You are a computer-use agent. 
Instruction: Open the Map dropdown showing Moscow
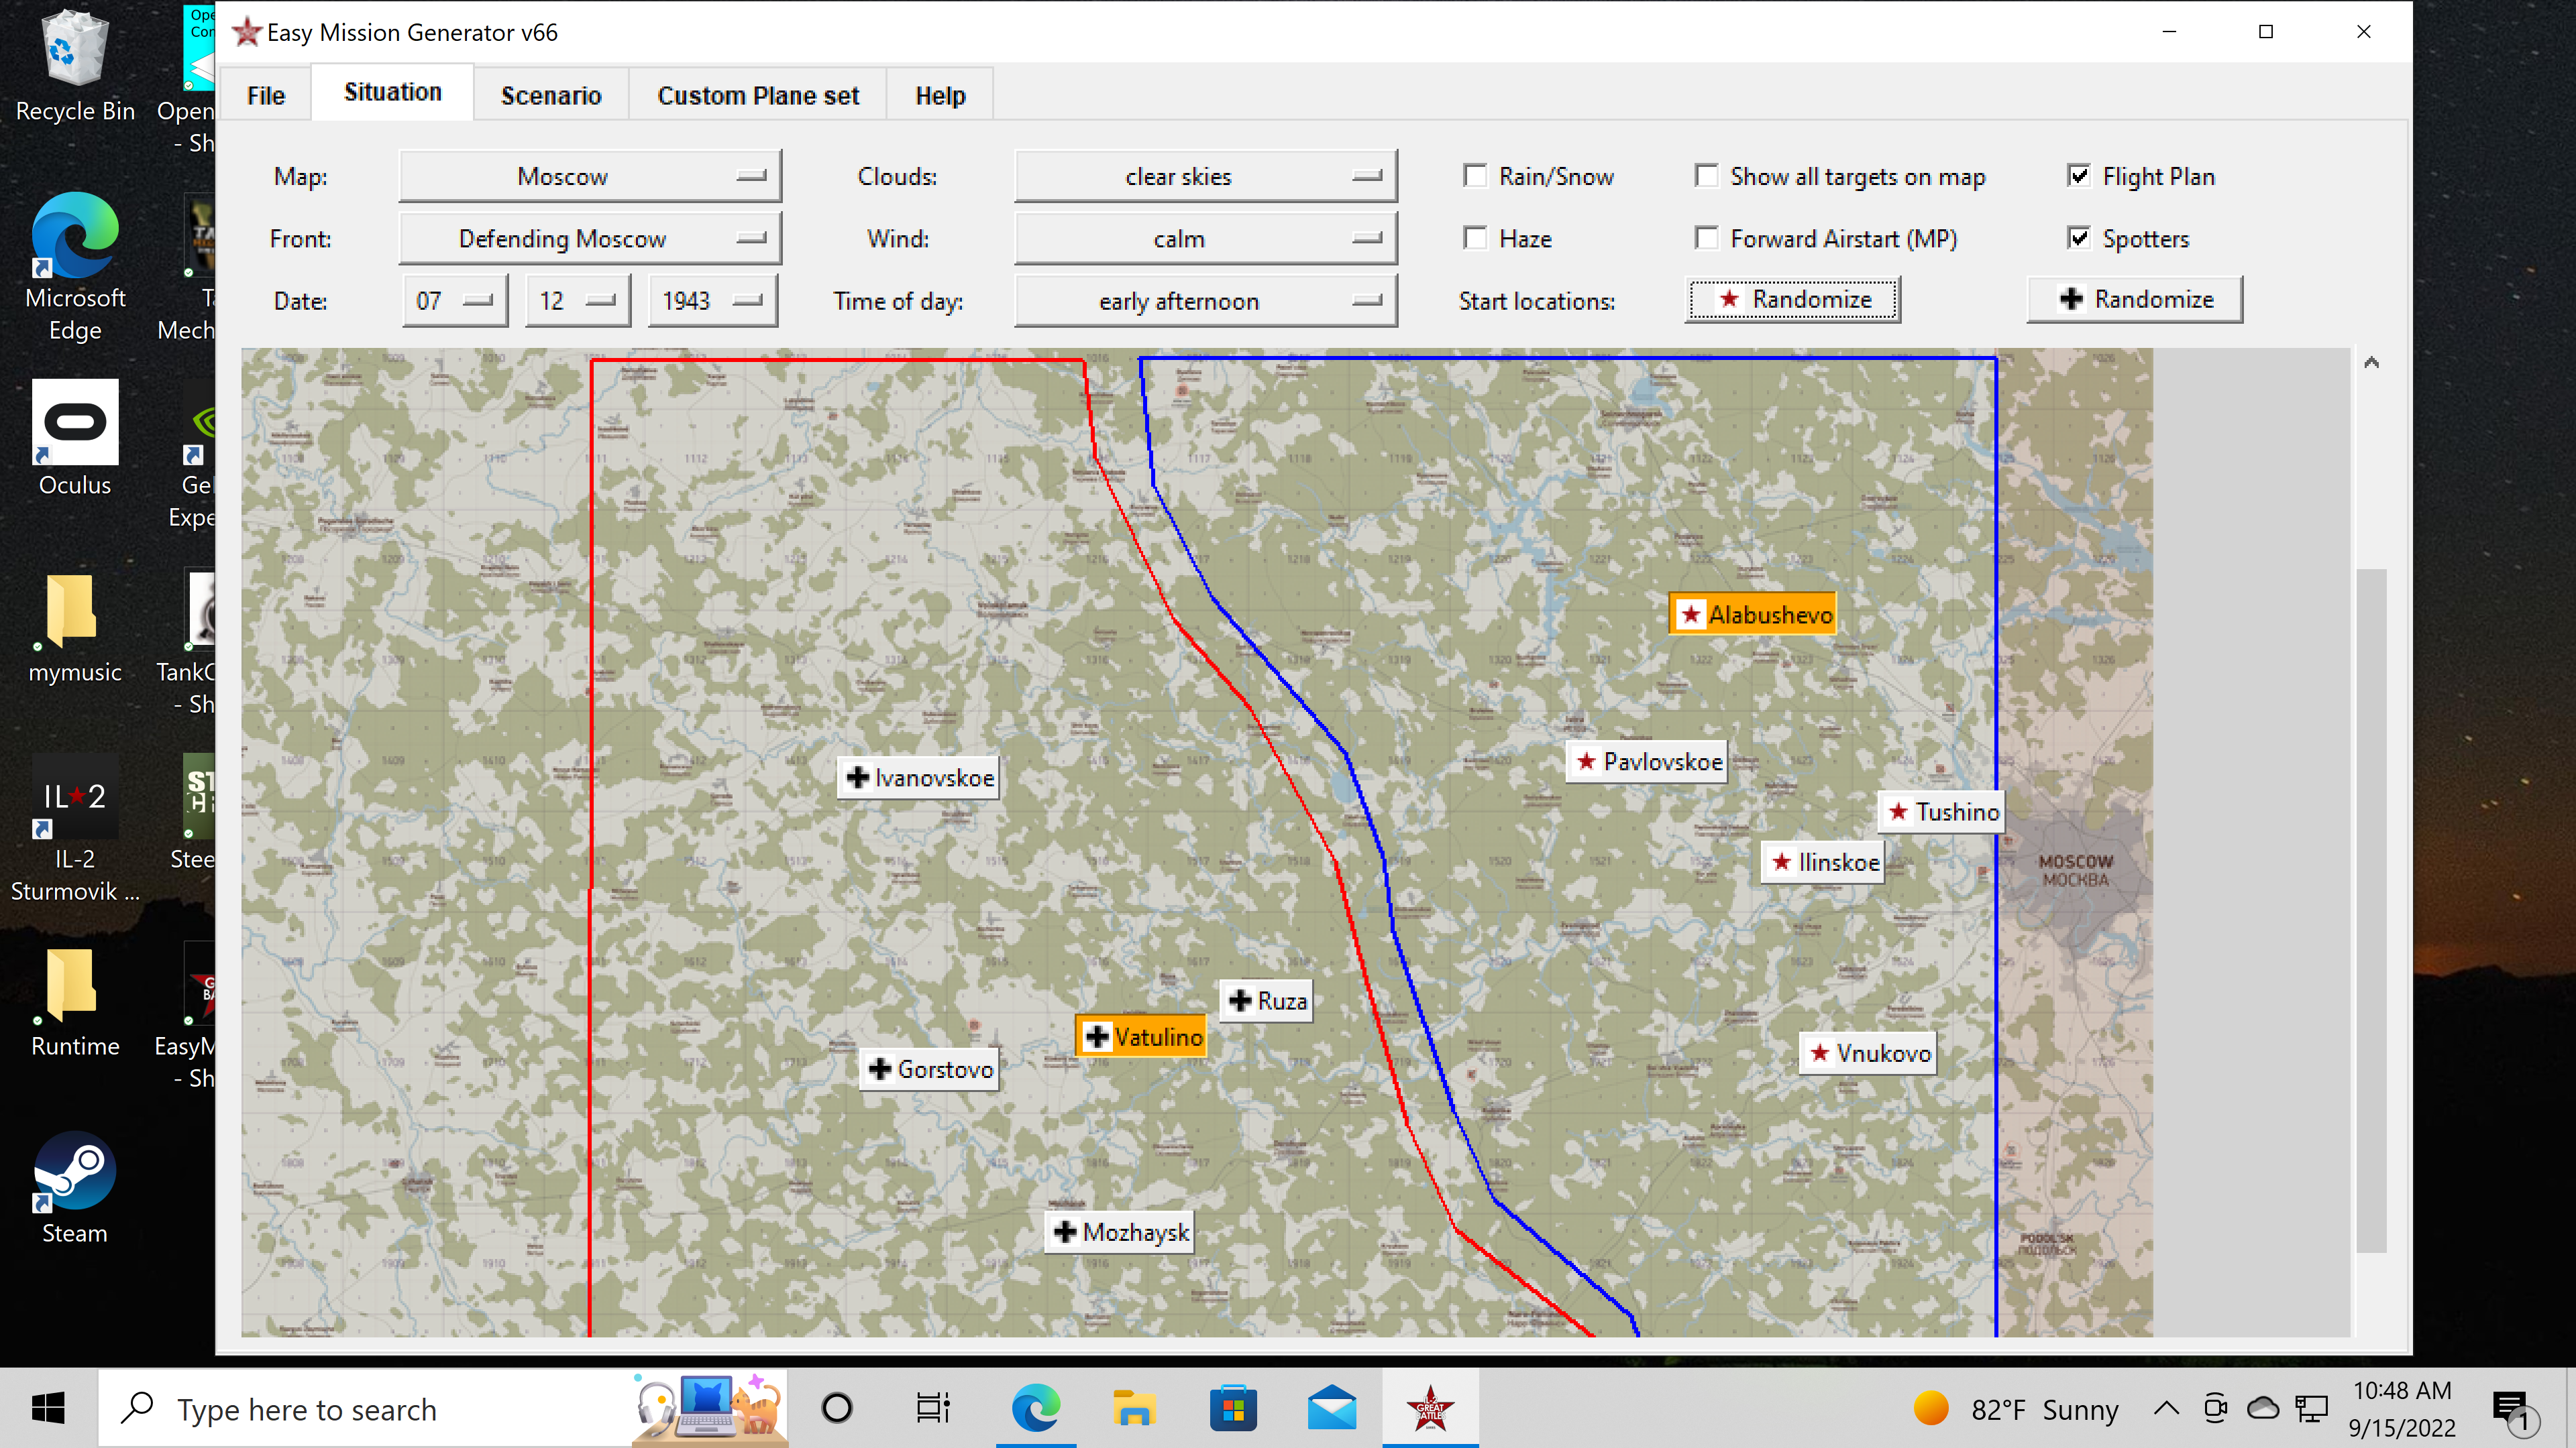[x=590, y=177]
